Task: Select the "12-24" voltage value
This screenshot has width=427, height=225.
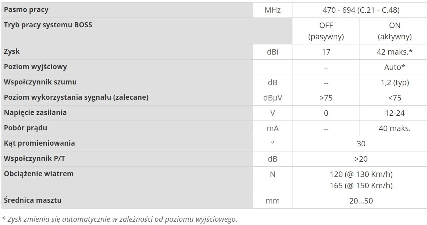Action: pyautogui.click(x=395, y=113)
